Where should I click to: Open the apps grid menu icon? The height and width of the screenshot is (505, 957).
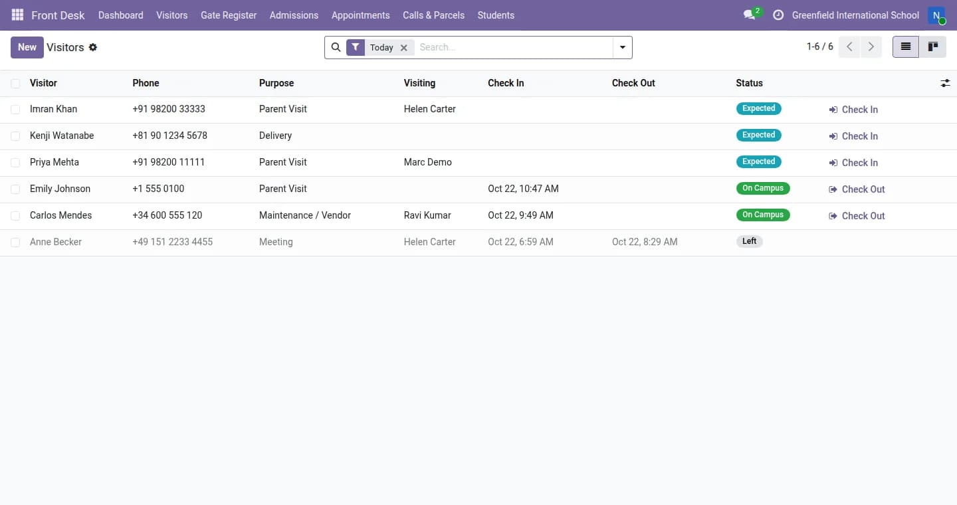click(17, 15)
